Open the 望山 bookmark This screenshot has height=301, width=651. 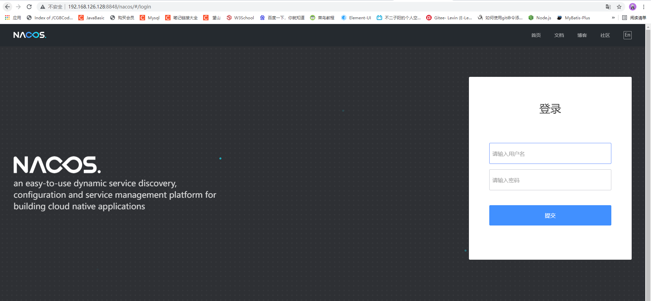coord(212,18)
